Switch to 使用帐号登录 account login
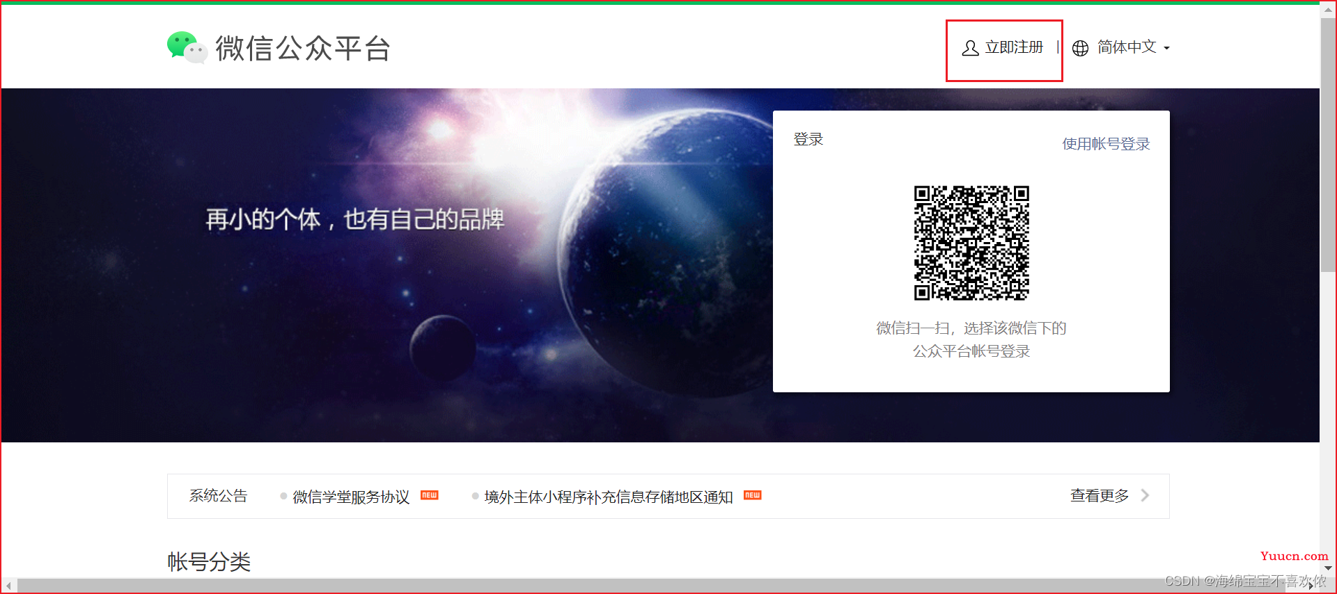This screenshot has height=594, width=1337. (x=1106, y=144)
